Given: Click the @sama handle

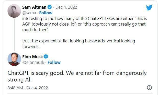Looking at the screenshot, I should point(29,13).
